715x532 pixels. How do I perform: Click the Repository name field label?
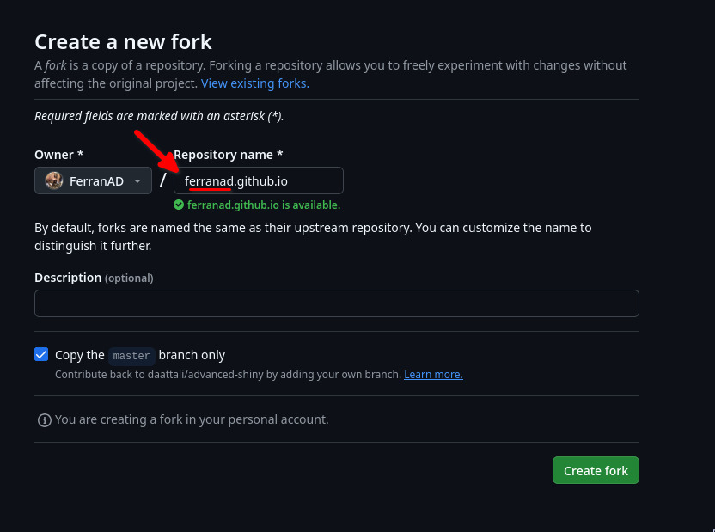coord(229,155)
